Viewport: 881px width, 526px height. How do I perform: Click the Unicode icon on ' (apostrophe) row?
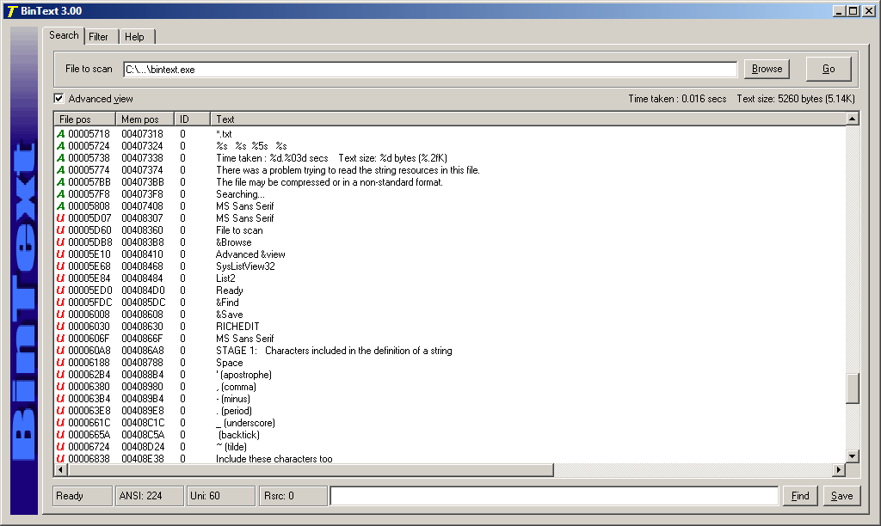(x=61, y=375)
